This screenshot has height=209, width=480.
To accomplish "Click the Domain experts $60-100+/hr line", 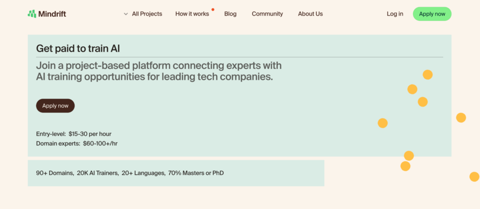I will click(x=77, y=143).
